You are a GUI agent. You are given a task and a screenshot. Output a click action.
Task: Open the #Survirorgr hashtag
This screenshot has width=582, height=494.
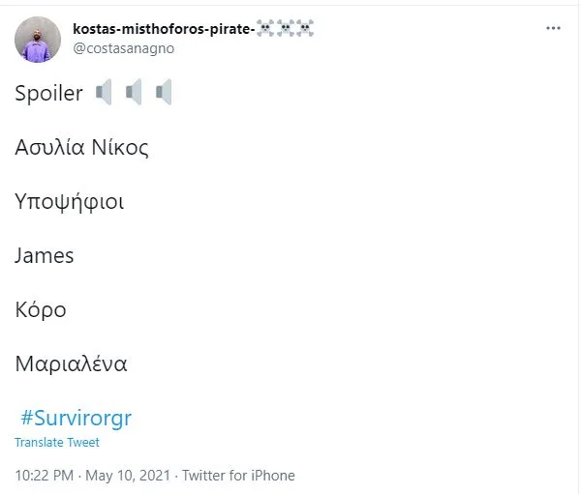tap(77, 418)
